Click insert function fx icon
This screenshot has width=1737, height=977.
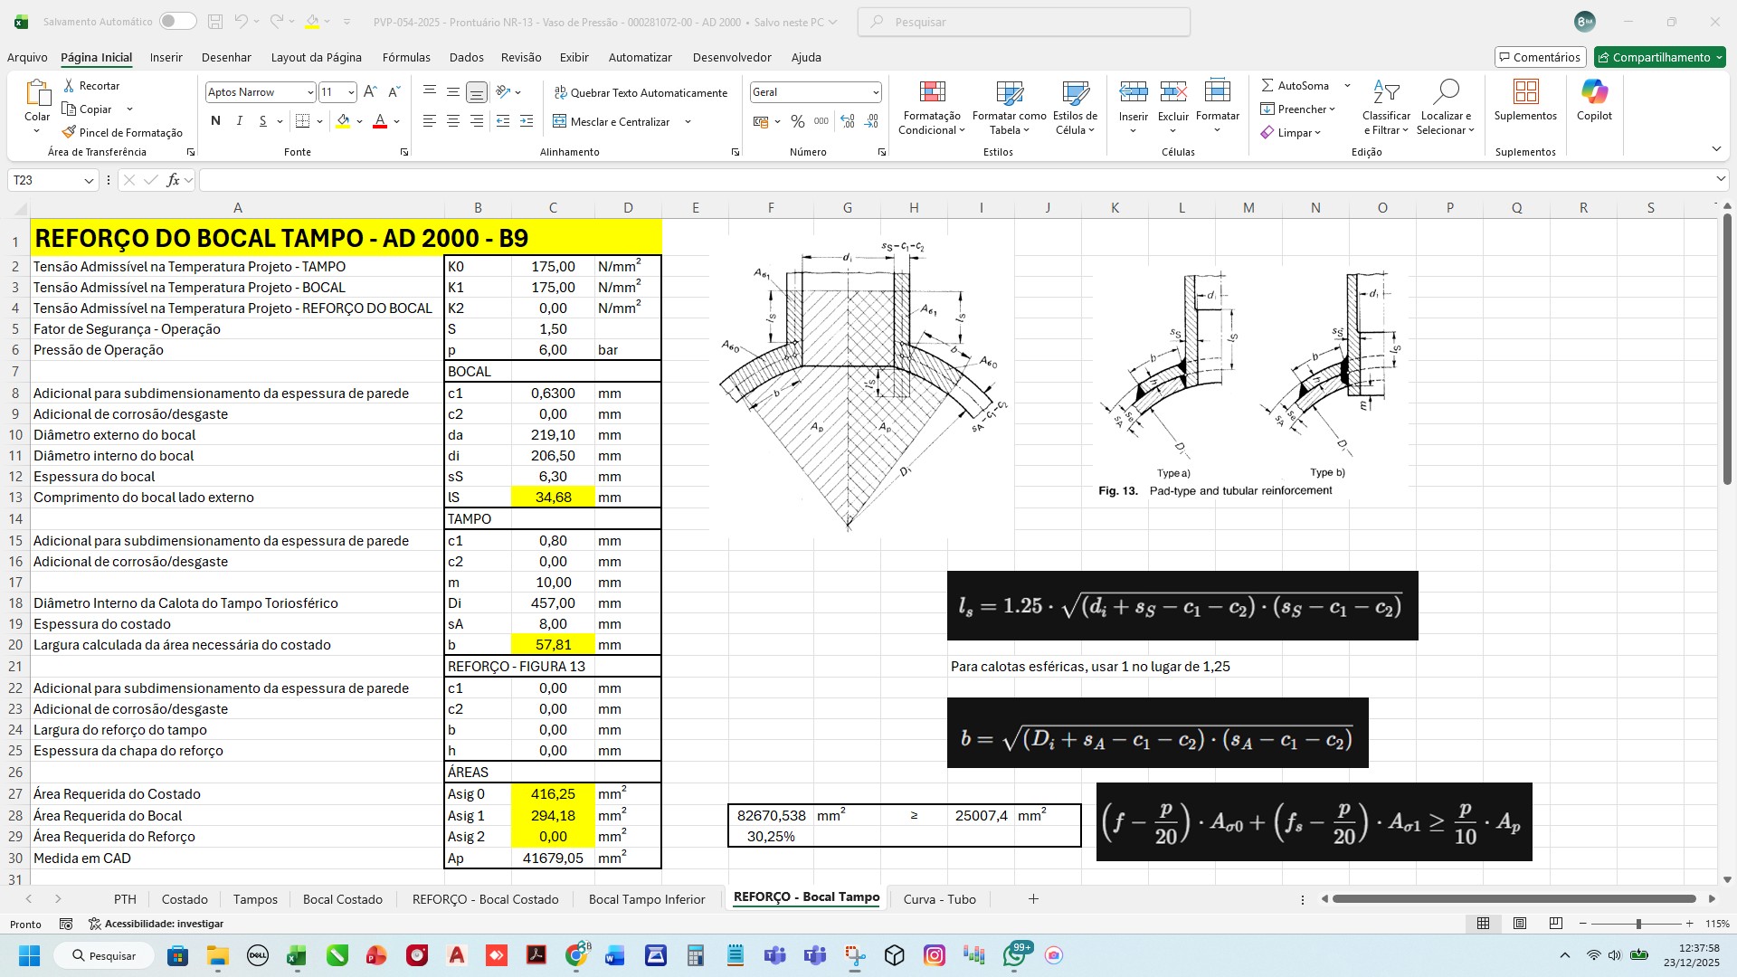(x=173, y=180)
